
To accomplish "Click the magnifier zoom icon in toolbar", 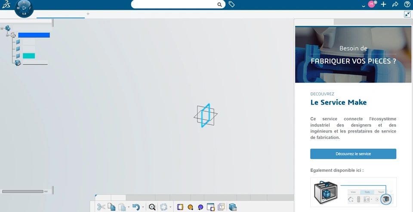I will (x=152, y=207).
